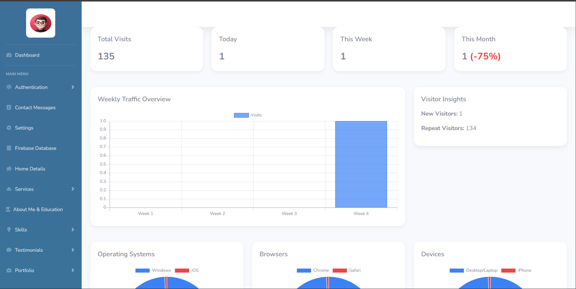The width and height of the screenshot is (576, 289).
Task: Click the New Visitors: 1 line
Action: tap(442, 114)
